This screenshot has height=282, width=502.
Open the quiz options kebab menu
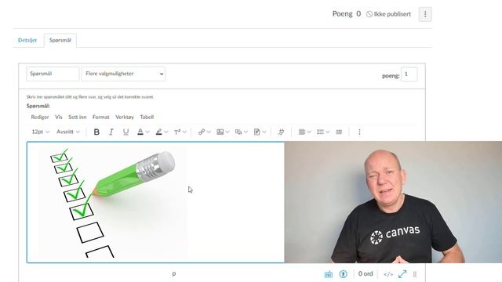[x=425, y=14]
